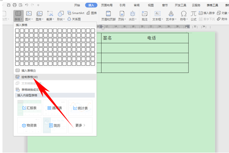Open the 文本框 text box dropdown
Viewport: 229px width, 153px height.
[x=157, y=16]
